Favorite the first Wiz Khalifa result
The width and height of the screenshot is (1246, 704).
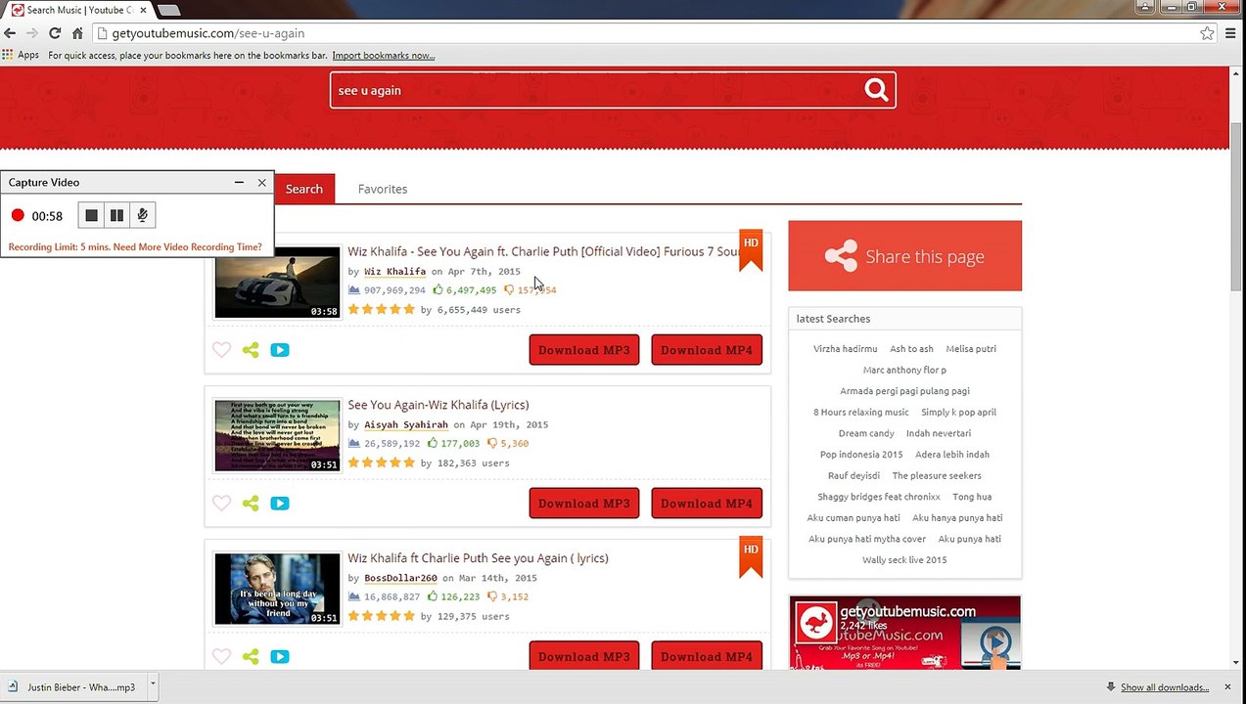coord(221,350)
